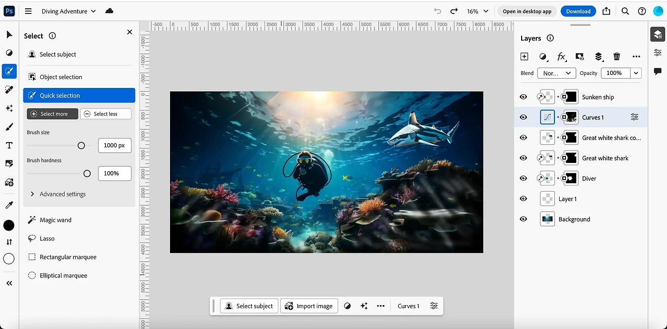Open Comments panel in right rail
The height and width of the screenshot is (329, 667).
(x=658, y=71)
